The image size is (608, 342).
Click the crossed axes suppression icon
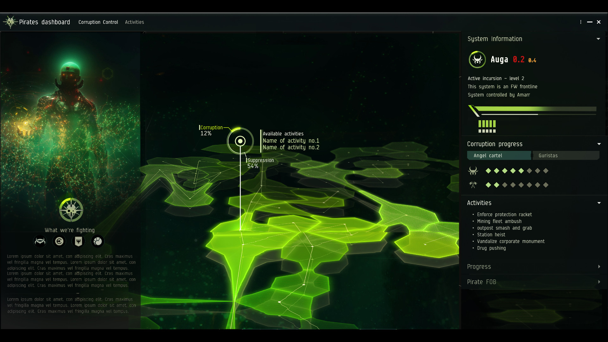tap(473, 185)
